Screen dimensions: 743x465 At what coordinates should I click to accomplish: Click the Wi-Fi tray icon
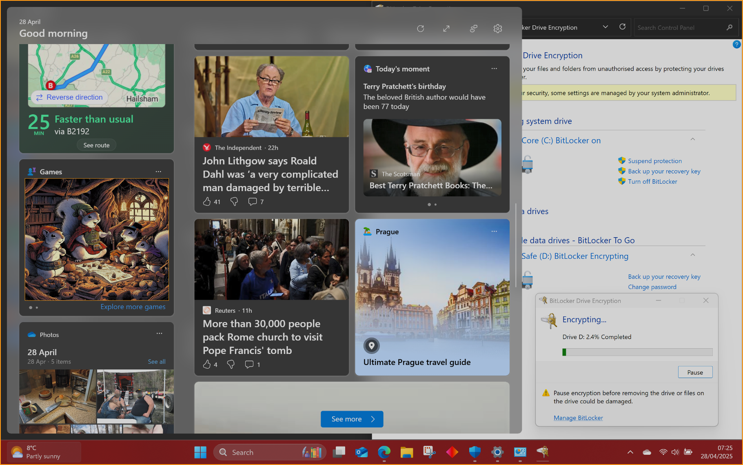(x=663, y=452)
